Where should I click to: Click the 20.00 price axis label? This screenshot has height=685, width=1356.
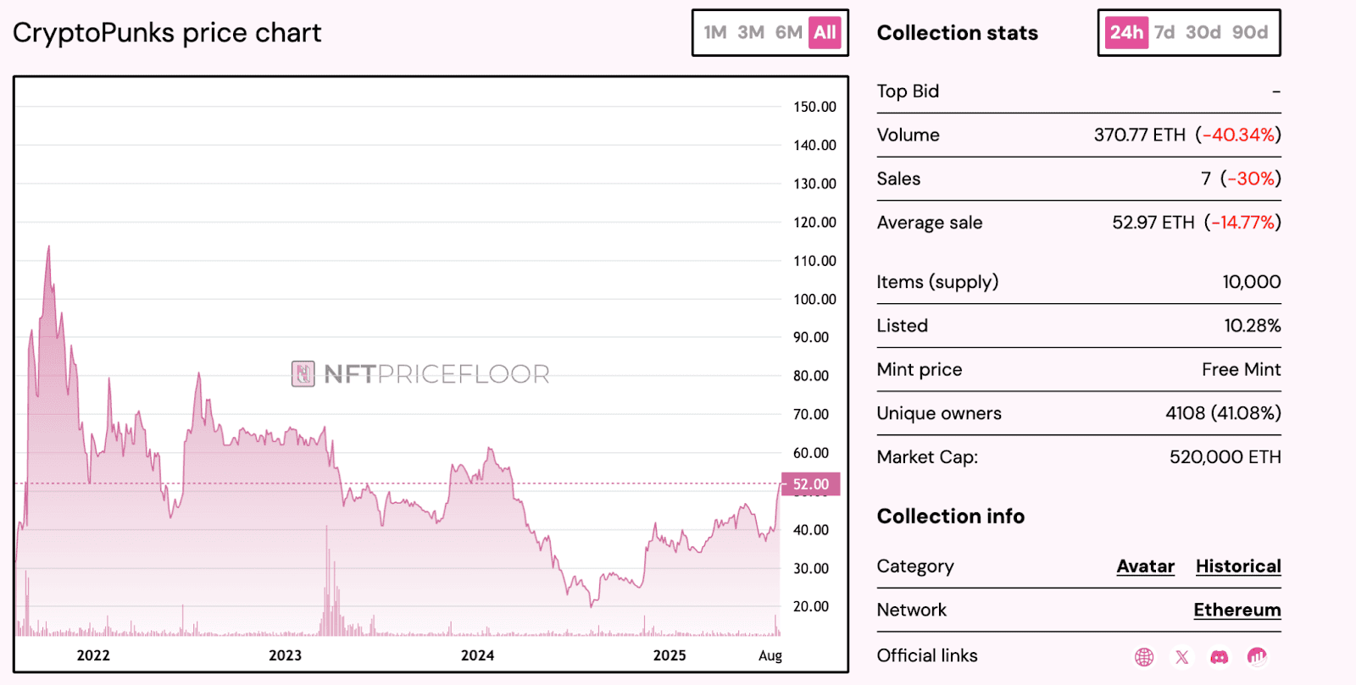point(811,606)
